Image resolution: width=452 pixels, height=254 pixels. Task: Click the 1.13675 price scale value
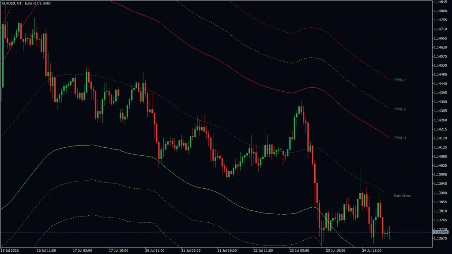[441, 239]
